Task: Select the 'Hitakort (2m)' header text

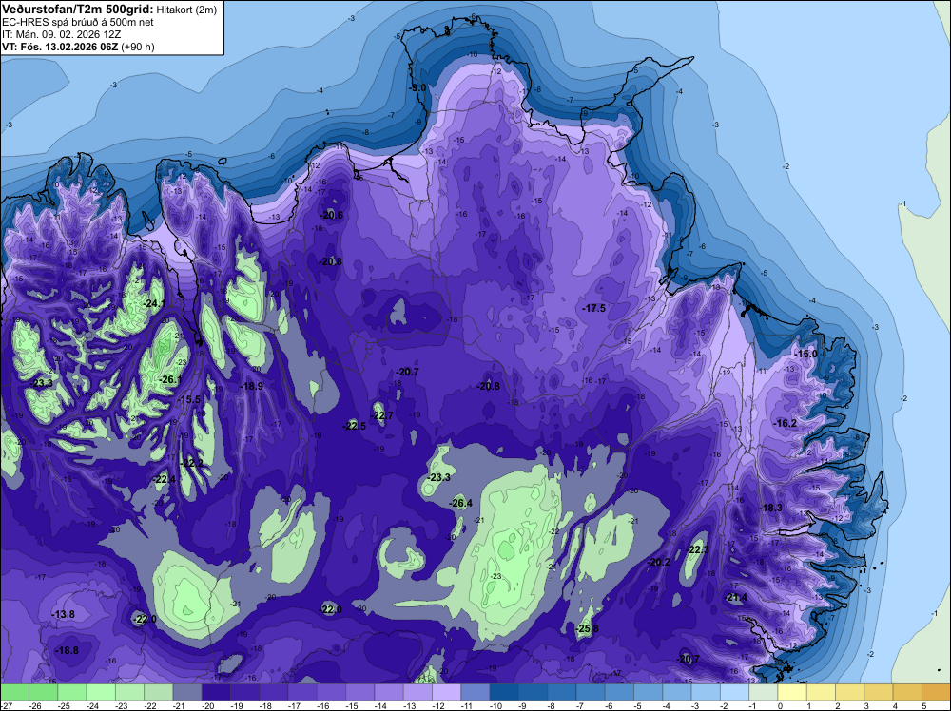Action: point(186,10)
